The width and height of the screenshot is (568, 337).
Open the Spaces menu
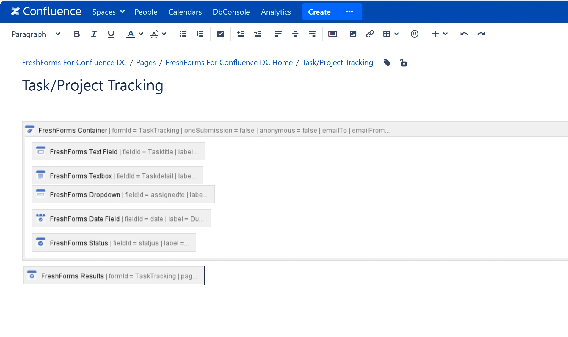(108, 12)
